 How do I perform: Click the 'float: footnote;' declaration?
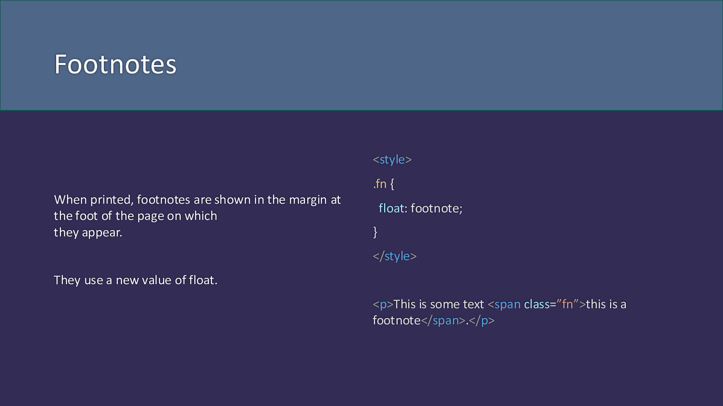coord(421,208)
